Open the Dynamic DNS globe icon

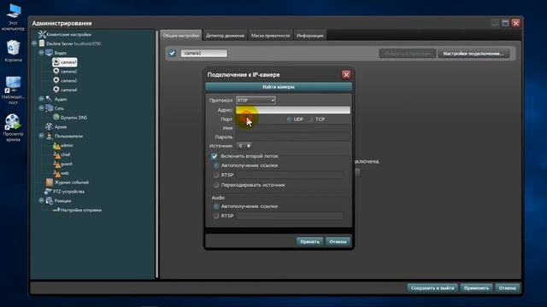click(x=56, y=118)
